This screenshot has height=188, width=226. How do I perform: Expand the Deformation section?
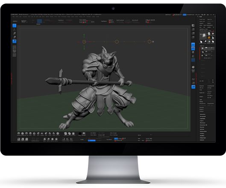point(203,131)
